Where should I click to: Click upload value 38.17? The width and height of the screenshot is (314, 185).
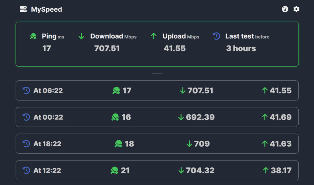(281, 170)
